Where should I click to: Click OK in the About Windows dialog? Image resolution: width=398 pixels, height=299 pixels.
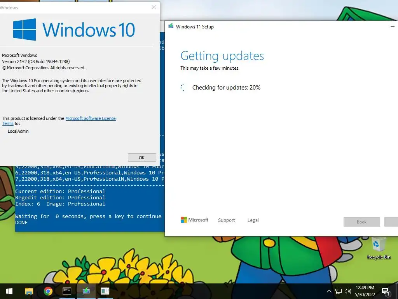point(142,158)
